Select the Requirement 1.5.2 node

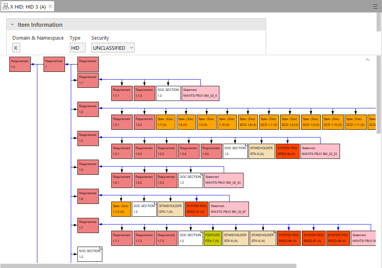point(144,180)
